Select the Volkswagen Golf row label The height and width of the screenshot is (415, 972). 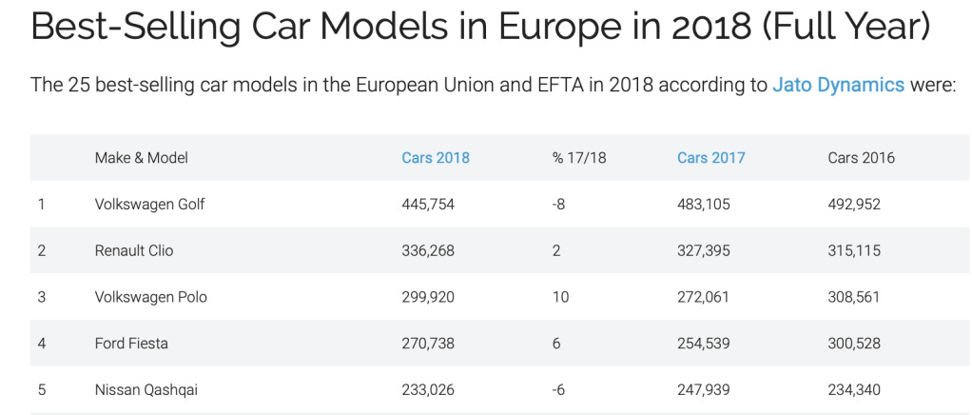point(150,205)
